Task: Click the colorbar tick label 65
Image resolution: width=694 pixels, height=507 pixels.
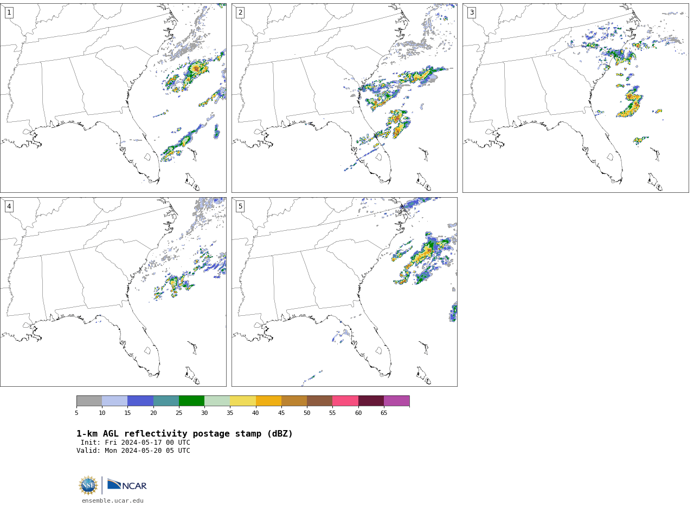Action: point(384,413)
